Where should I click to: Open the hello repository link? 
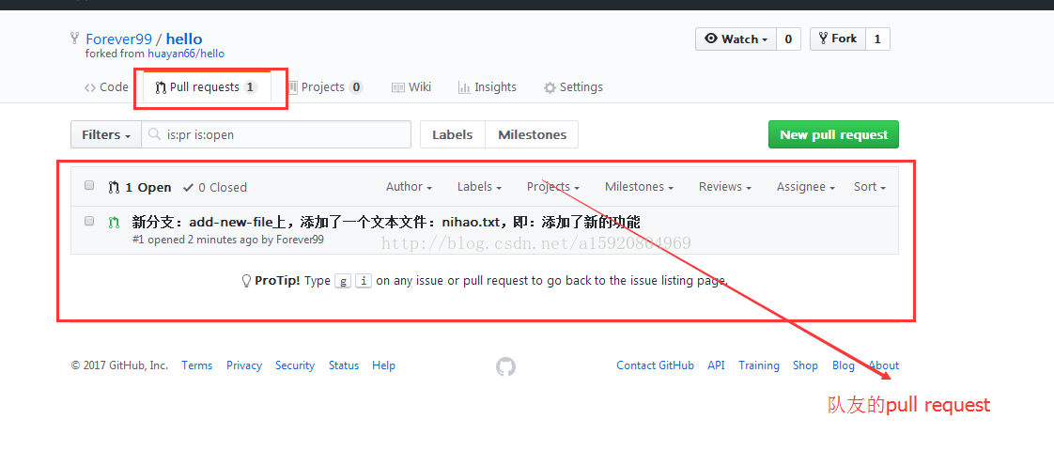[184, 39]
